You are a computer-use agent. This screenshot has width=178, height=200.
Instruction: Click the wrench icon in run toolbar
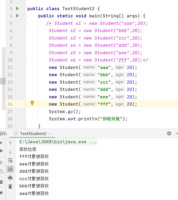coord(1,151)
